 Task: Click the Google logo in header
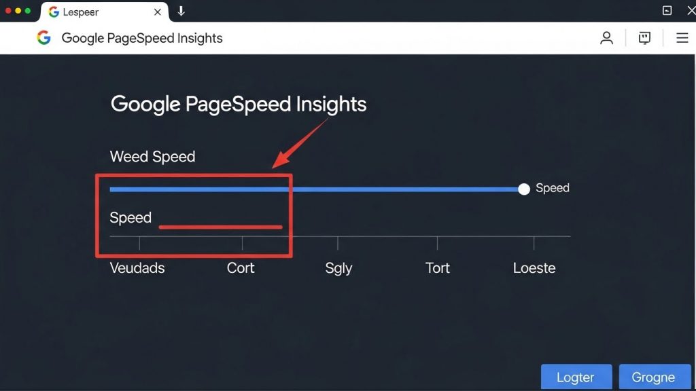(x=43, y=38)
